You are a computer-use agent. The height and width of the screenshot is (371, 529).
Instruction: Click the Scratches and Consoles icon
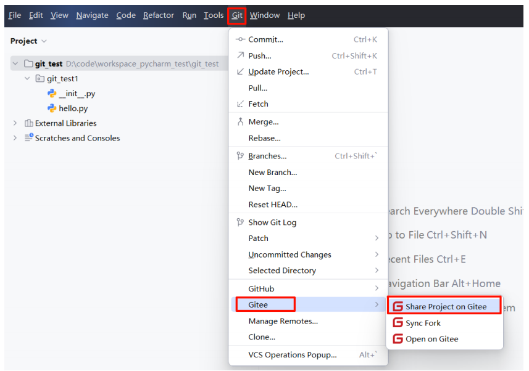coord(28,137)
